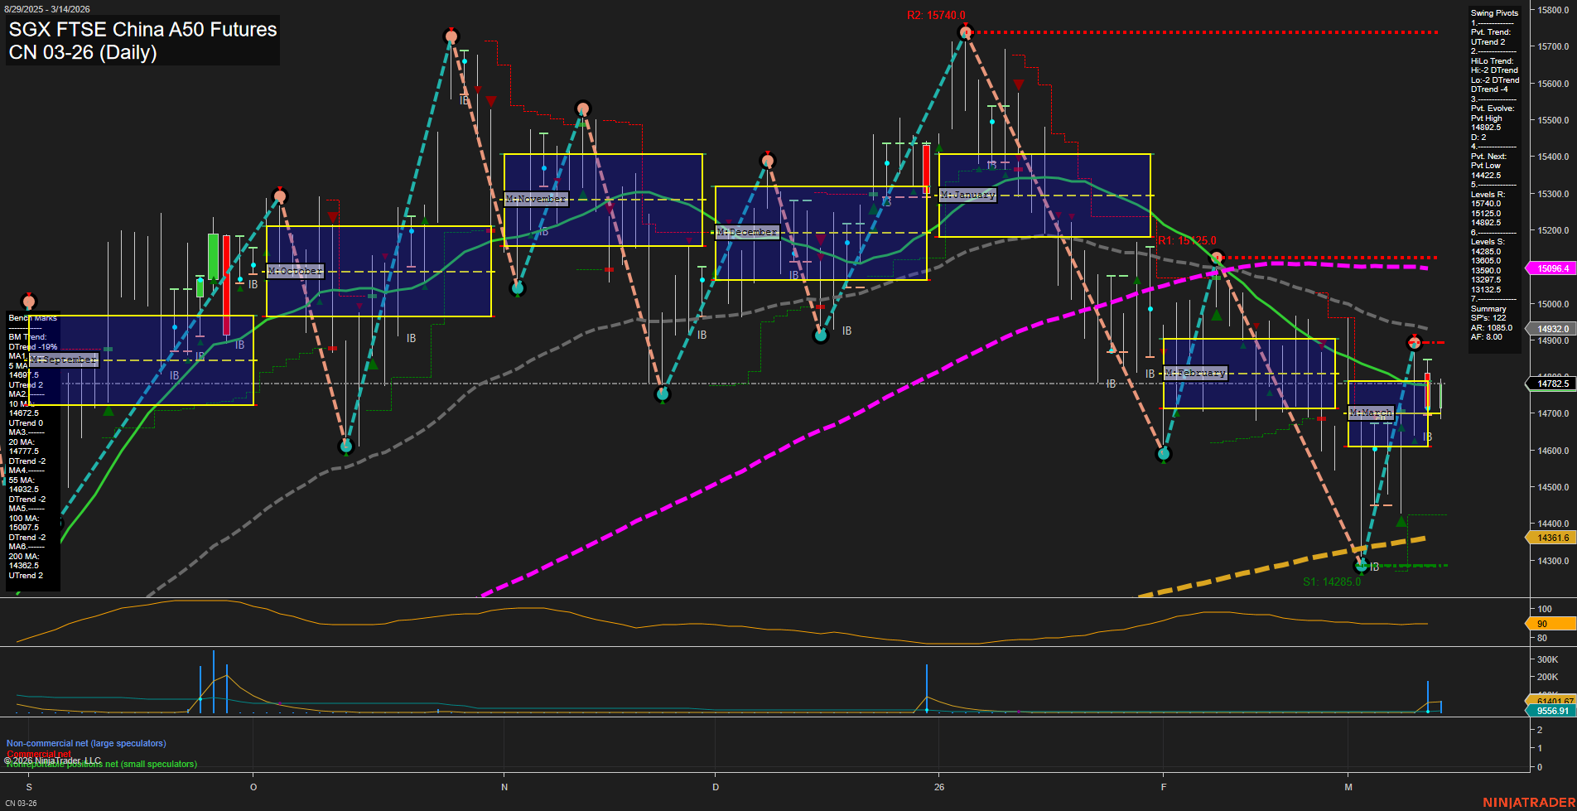This screenshot has height=811, width=1577.
Task: Click the swing high pivot circle above the December box
Action: (x=767, y=161)
